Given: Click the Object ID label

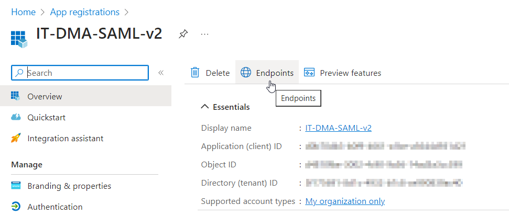Looking at the screenshot, I should tap(219, 165).
